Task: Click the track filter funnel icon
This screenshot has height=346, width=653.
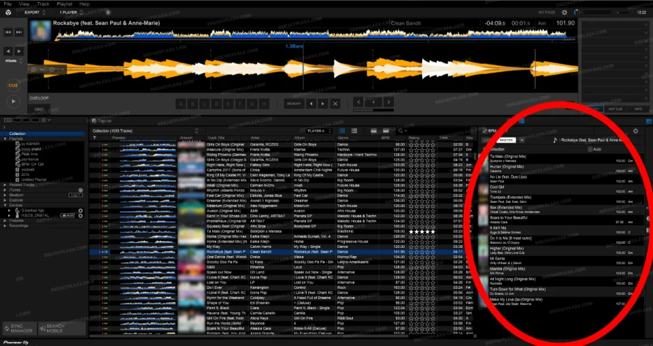Action: coord(95,138)
